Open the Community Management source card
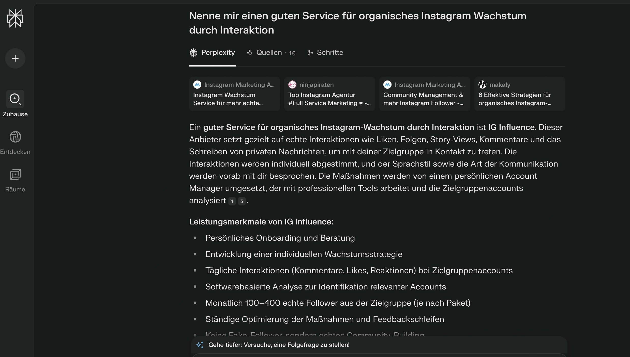The image size is (630, 357). [425, 94]
